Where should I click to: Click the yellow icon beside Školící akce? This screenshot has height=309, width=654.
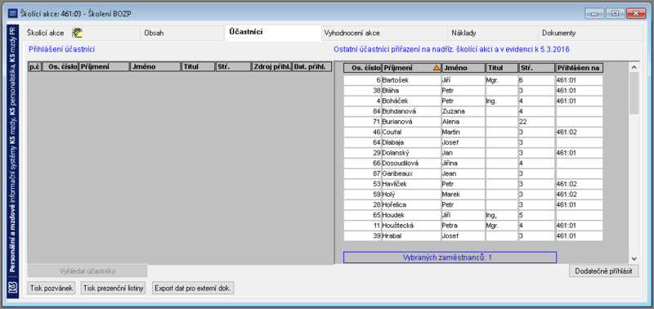pos(77,33)
